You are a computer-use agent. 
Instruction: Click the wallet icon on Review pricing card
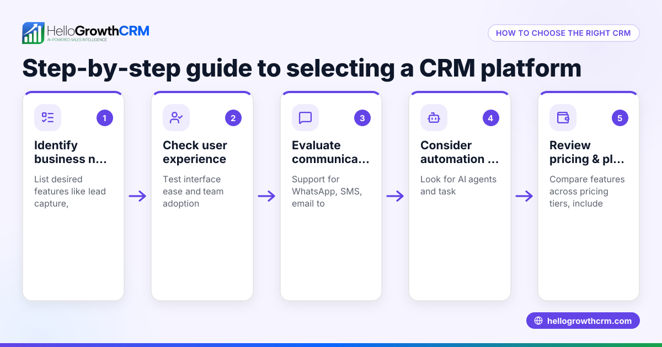point(563,118)
